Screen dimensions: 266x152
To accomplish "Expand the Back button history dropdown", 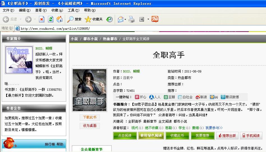I will (20, 19).
